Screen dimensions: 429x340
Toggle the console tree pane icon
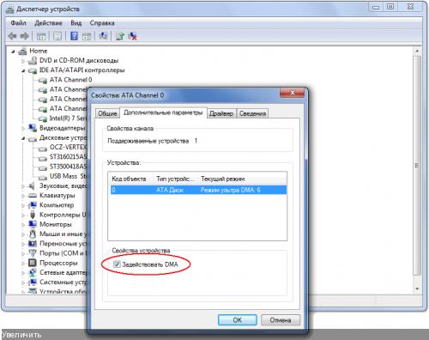(41, 36)
